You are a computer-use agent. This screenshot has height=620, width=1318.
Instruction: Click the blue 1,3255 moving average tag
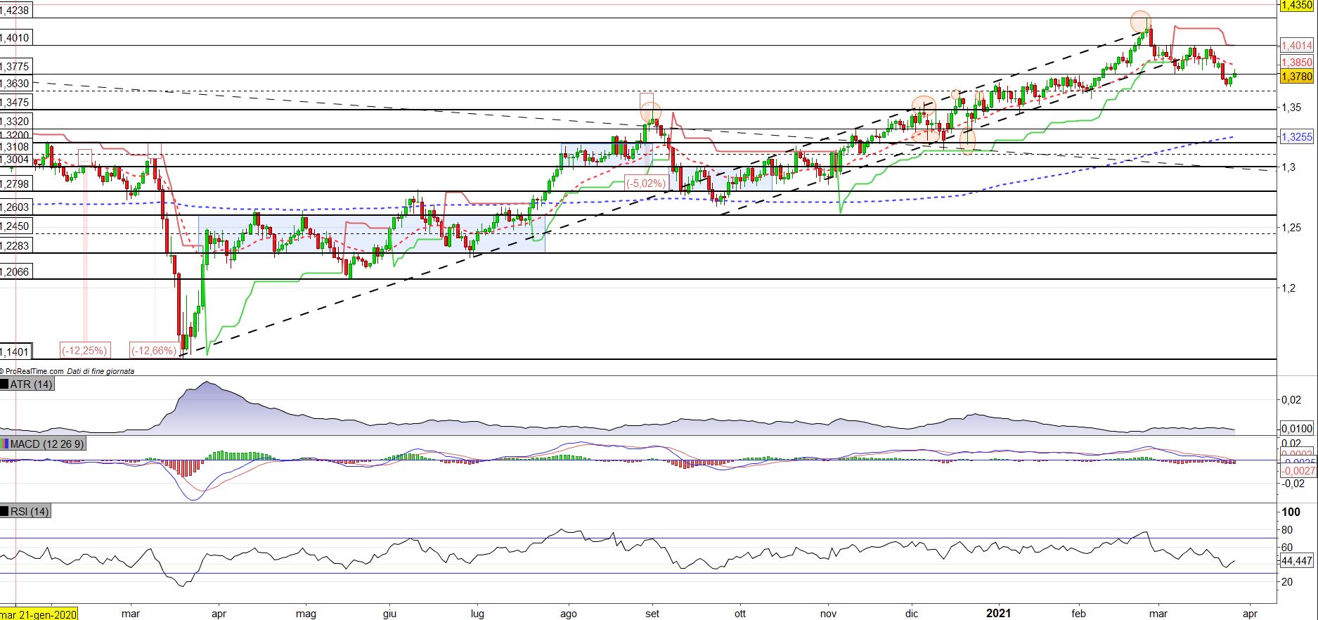[1297, 137]
